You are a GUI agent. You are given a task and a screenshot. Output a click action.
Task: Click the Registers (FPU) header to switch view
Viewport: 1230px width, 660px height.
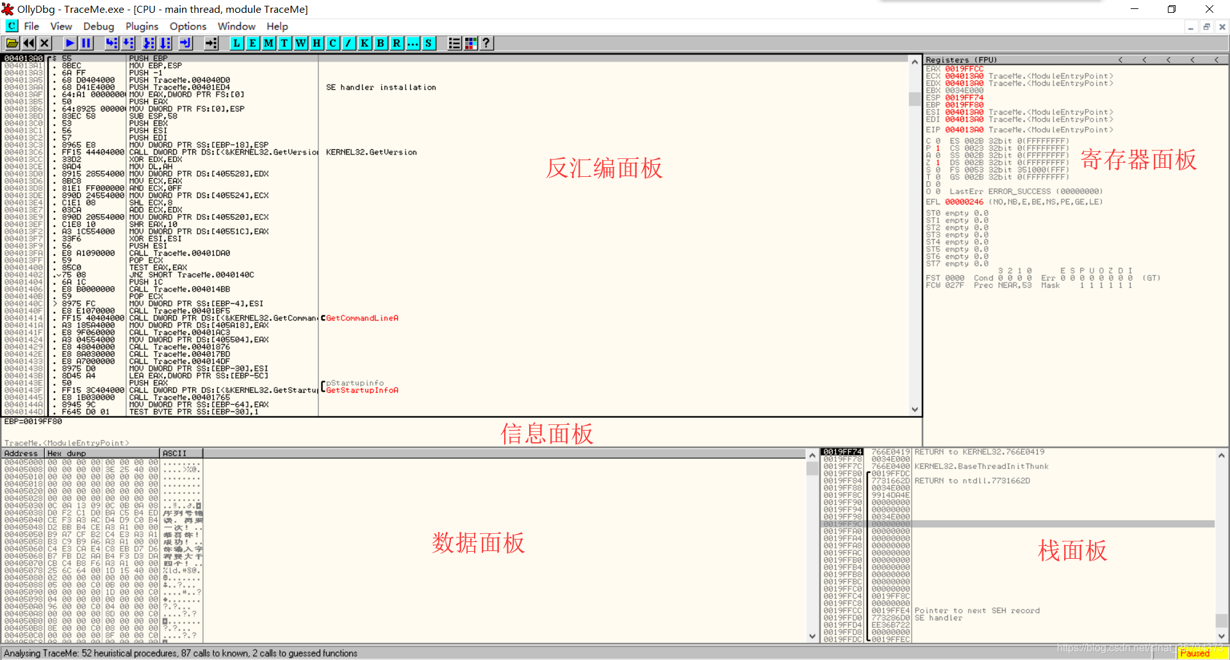click(x=962, y=60)
